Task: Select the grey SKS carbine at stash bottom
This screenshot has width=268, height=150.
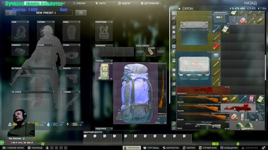Action: tap(203, 125)
